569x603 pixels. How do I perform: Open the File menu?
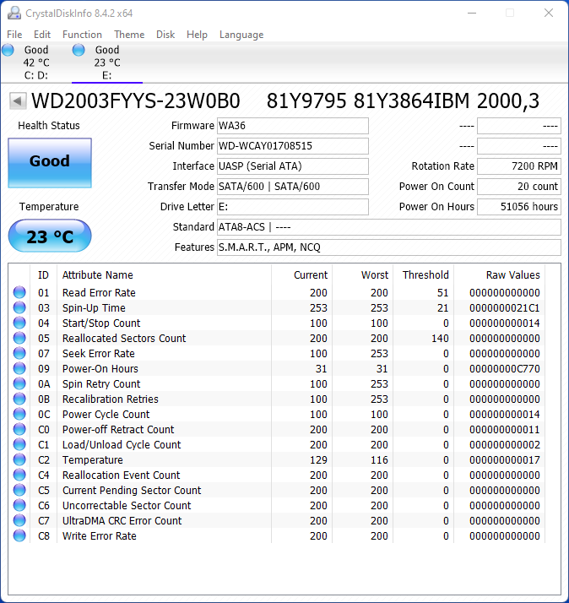coord(14,35)
